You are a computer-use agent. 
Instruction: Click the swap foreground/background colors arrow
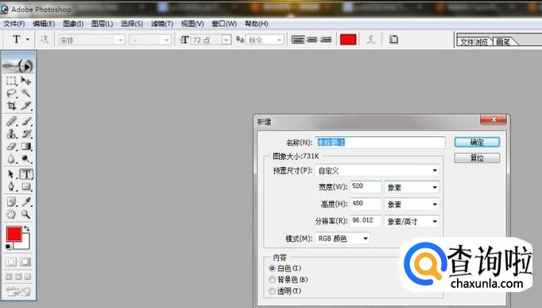[x=26, y=228]
